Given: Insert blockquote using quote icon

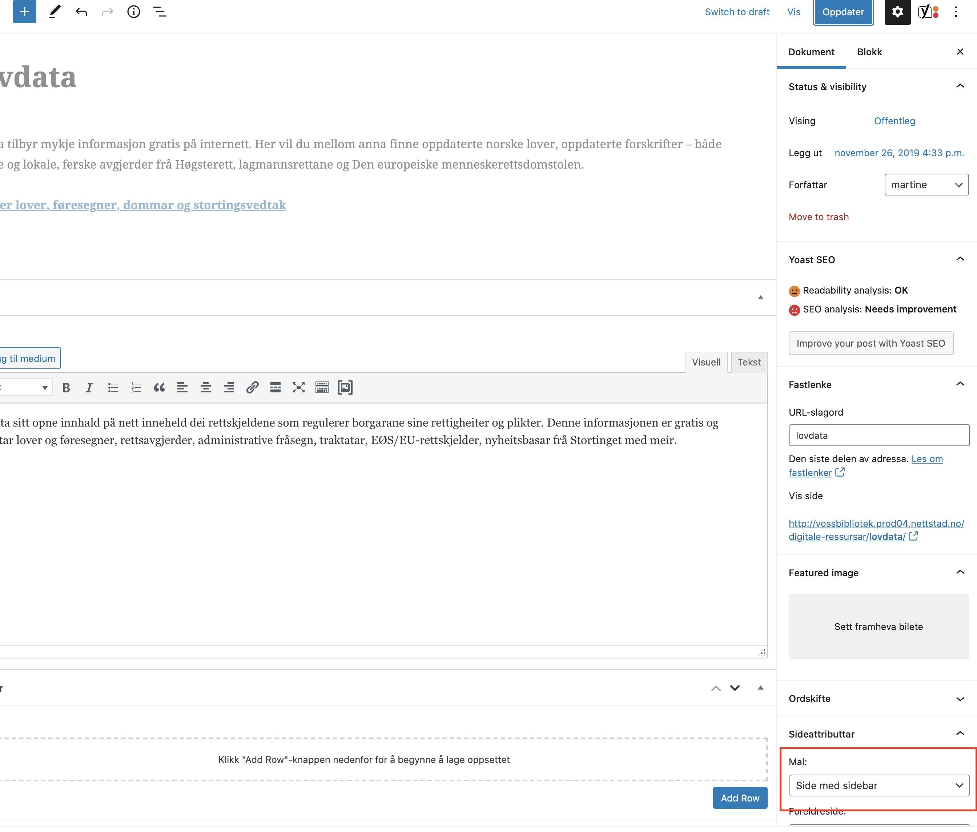Looking at the screenshot, I should [159, 388].
